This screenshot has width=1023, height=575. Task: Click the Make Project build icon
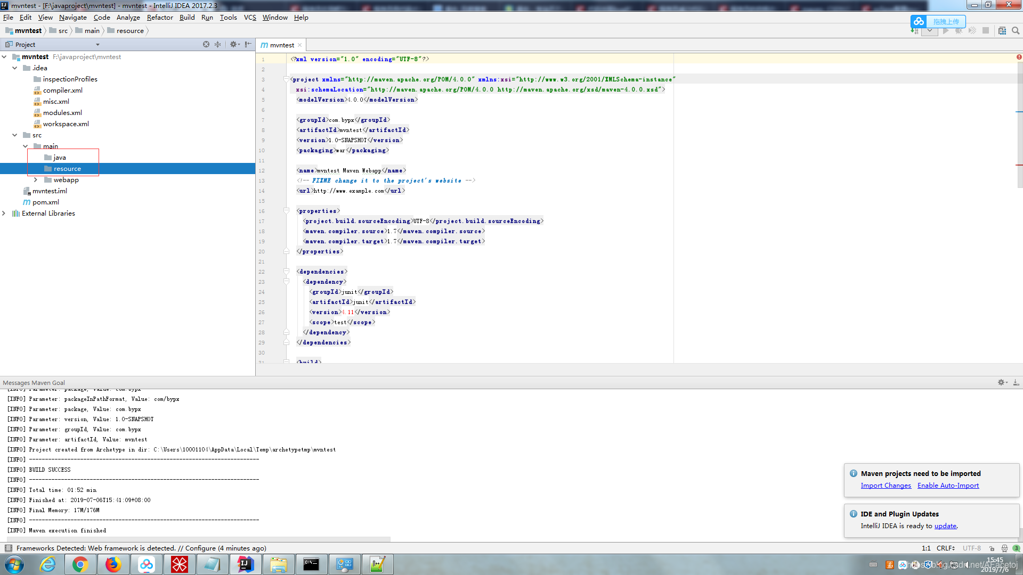(x=914, y=31)
